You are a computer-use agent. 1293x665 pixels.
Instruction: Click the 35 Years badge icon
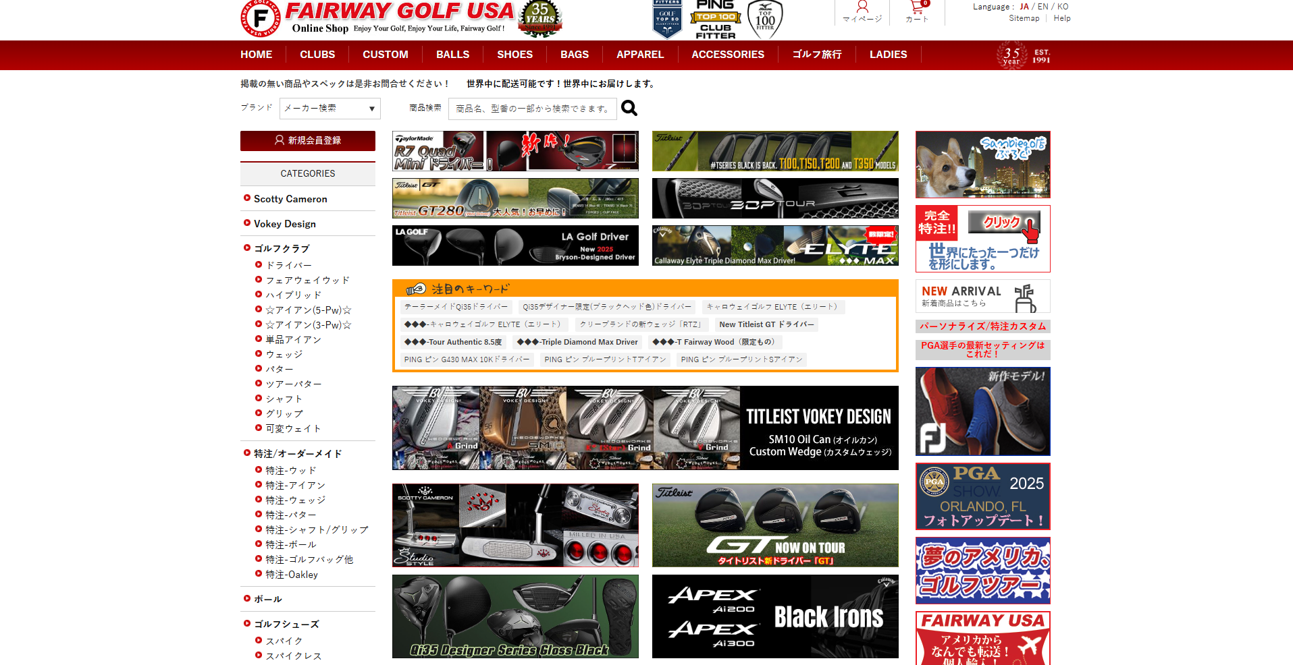pyautogui.click(x=540, y=18)
